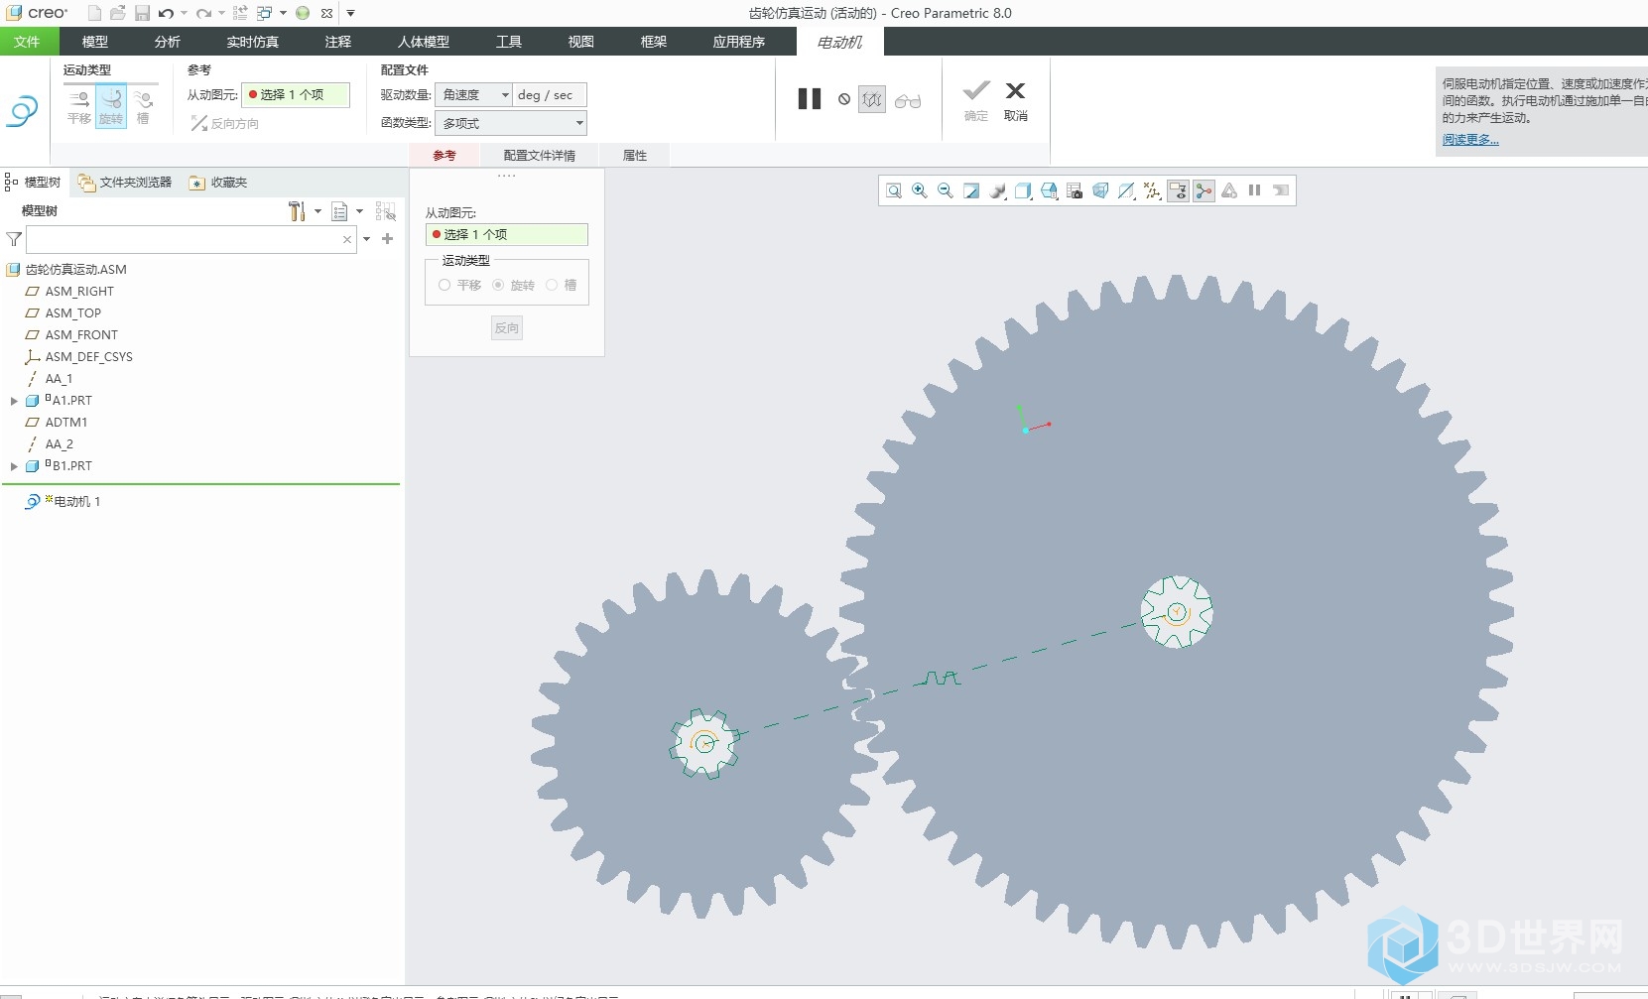Open the 文件 menu
The image size is (1648, 999).
(28, 42)
